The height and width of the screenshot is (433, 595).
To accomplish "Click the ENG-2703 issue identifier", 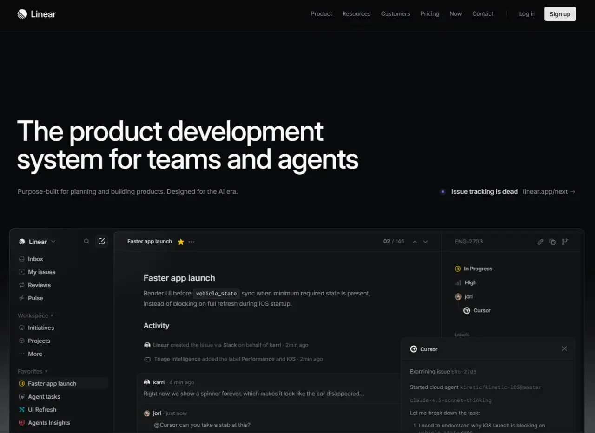I will point(469,242).
